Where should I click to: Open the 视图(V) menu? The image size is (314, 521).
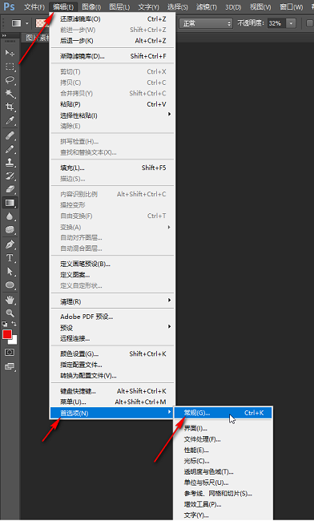tap(260, 7)
